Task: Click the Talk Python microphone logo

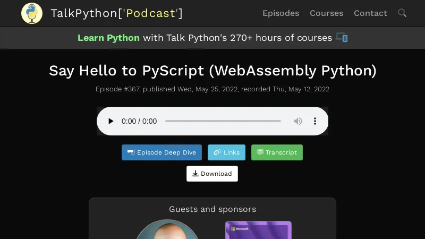Action: [x=32, y=13]
